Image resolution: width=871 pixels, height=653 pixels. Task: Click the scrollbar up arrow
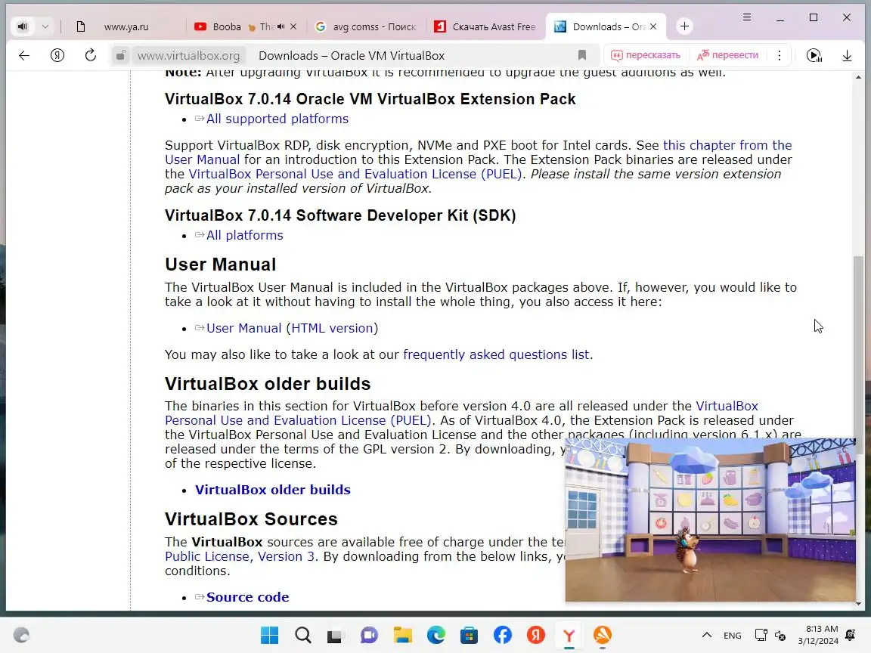[x=858, y=77]
